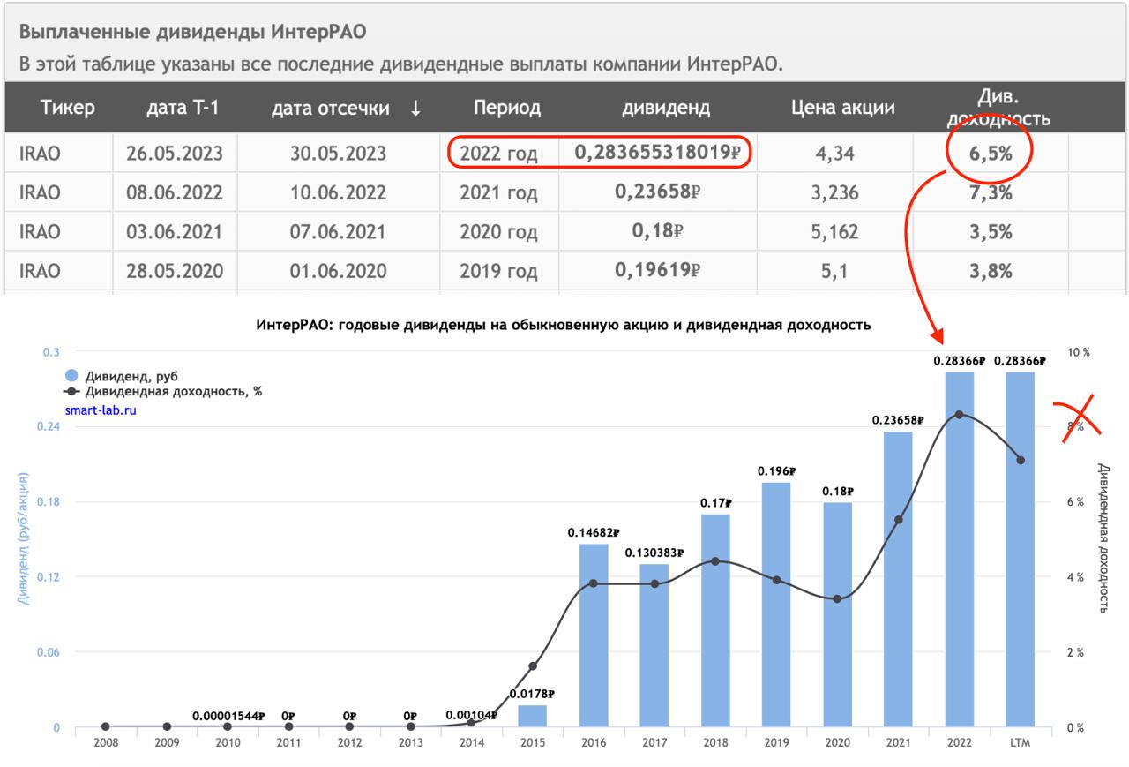Click the 30.05.2023 cutoff date cell
This screenshot has width=1129, height=767.
click(x=338, y=154)
